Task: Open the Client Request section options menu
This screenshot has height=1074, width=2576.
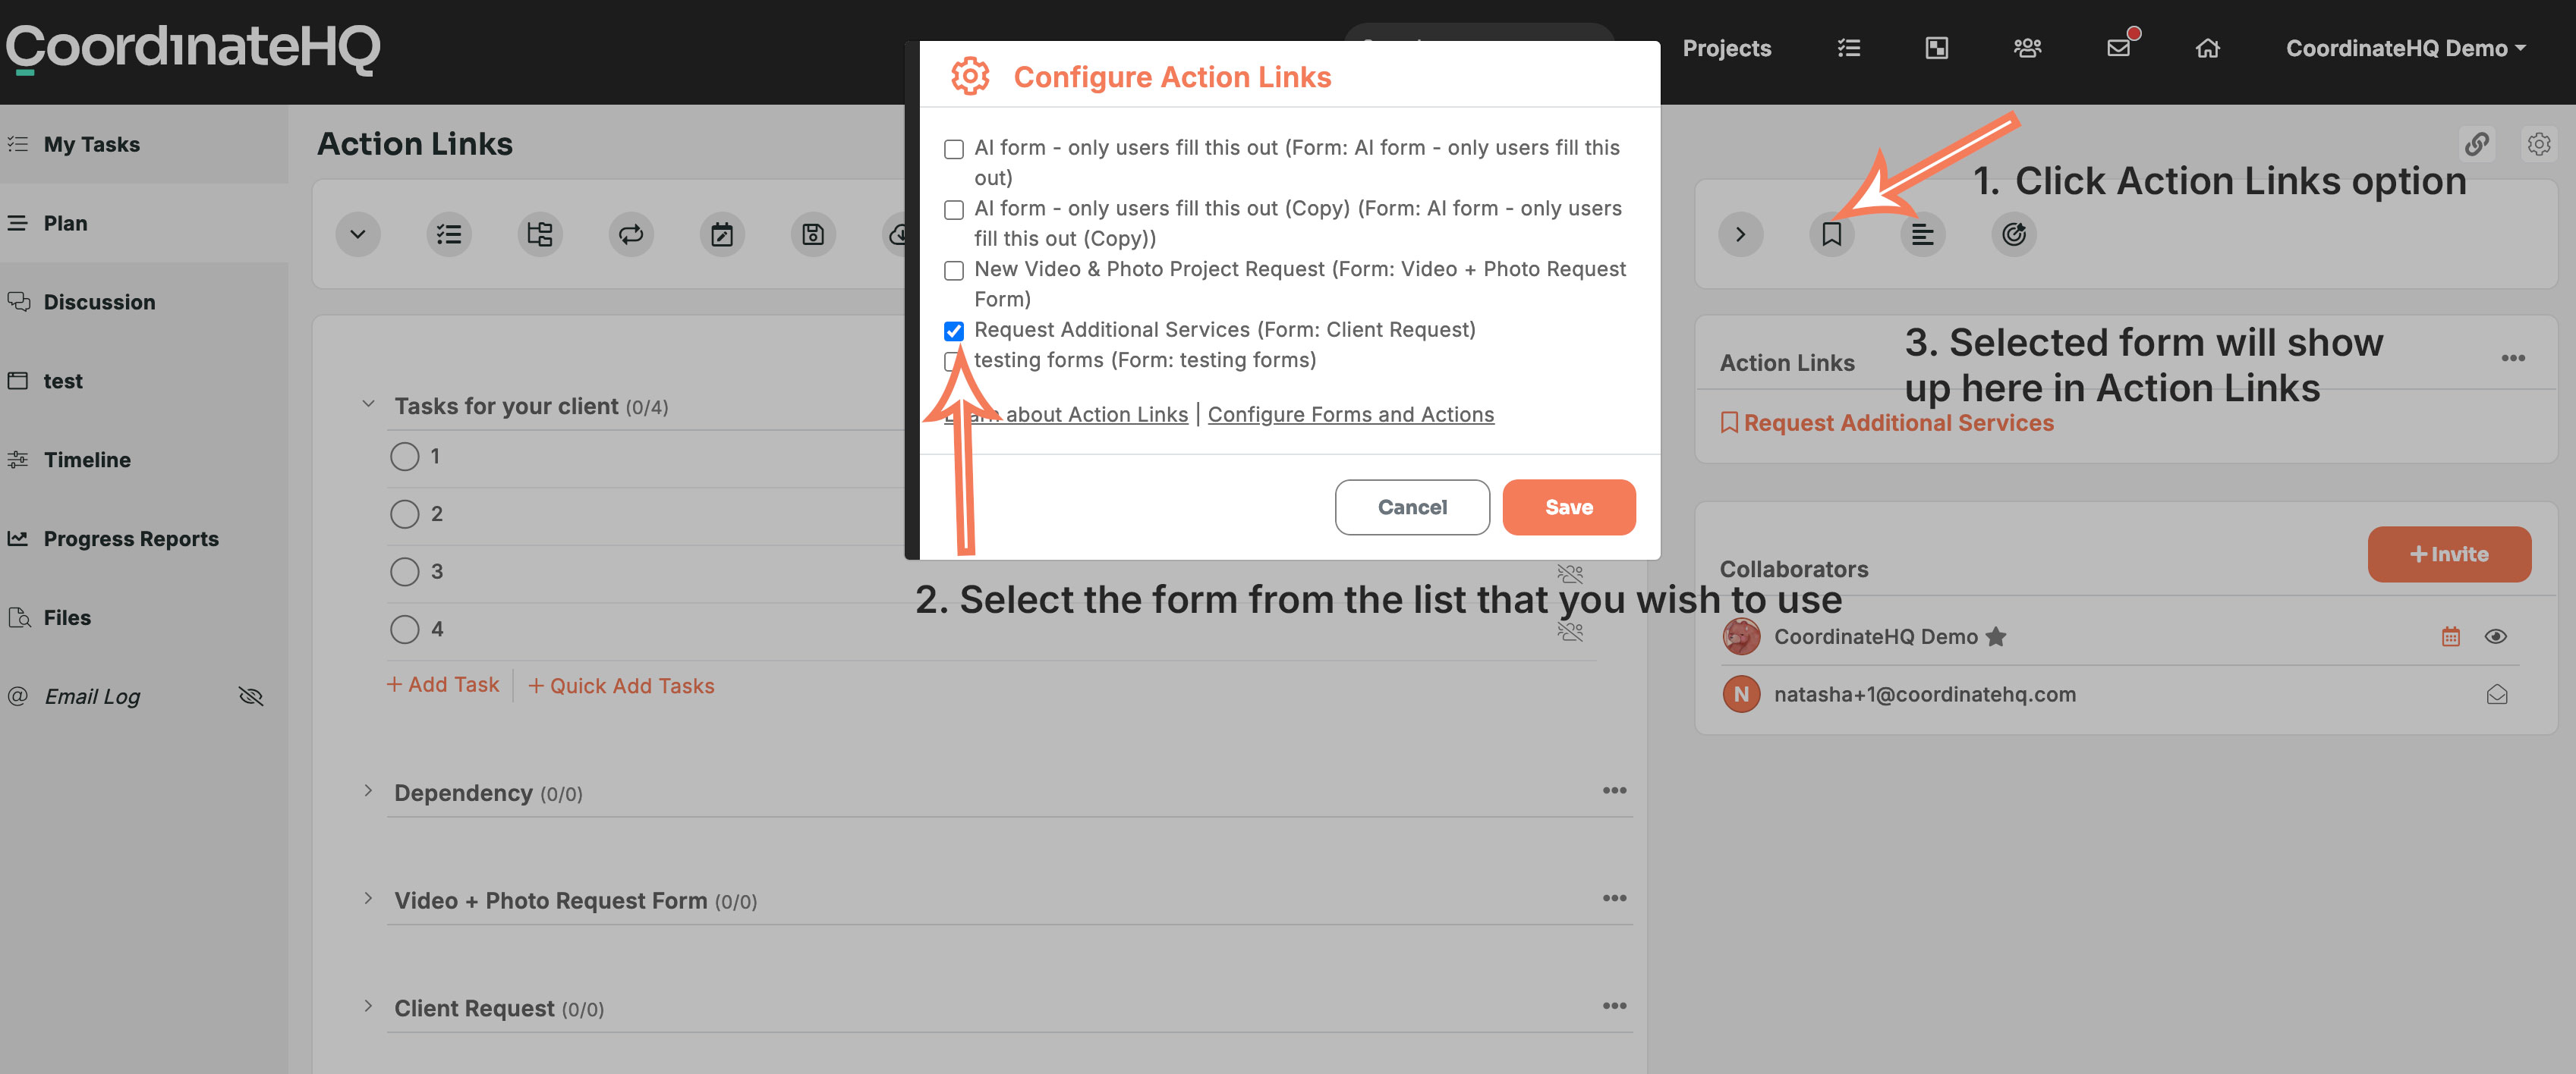Action: coord(1614,1006)
